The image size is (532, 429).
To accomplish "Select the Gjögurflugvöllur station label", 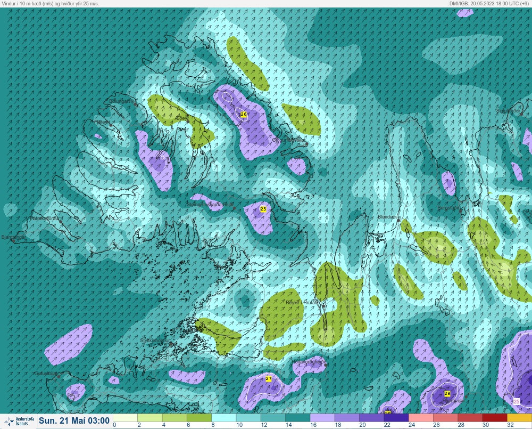I will [289, 140].
